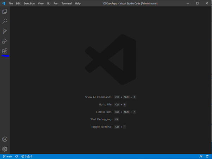The image size is (212, 159).
Task: Open the Selection menu
Action: point(29,4)
